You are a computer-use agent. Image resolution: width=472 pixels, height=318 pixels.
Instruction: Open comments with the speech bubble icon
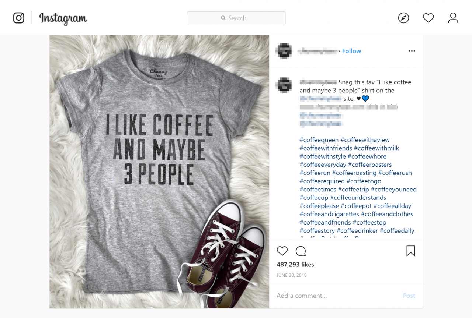click(x=301, y=251)
